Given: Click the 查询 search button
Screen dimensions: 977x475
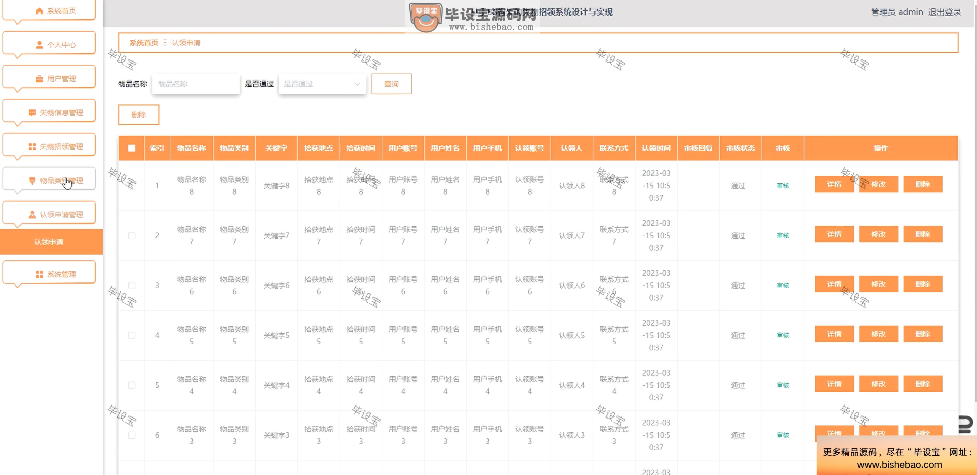Looking at the screenshot, I should pyautogui.click(x=391, y=84).
